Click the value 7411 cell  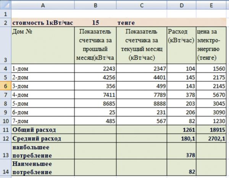(x=95, y=95)
